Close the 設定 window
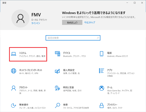 [x=142, y=3]
